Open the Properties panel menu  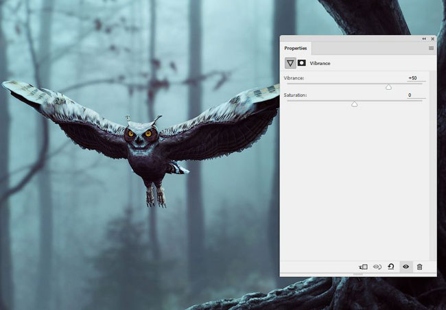(x=431, y=48)
